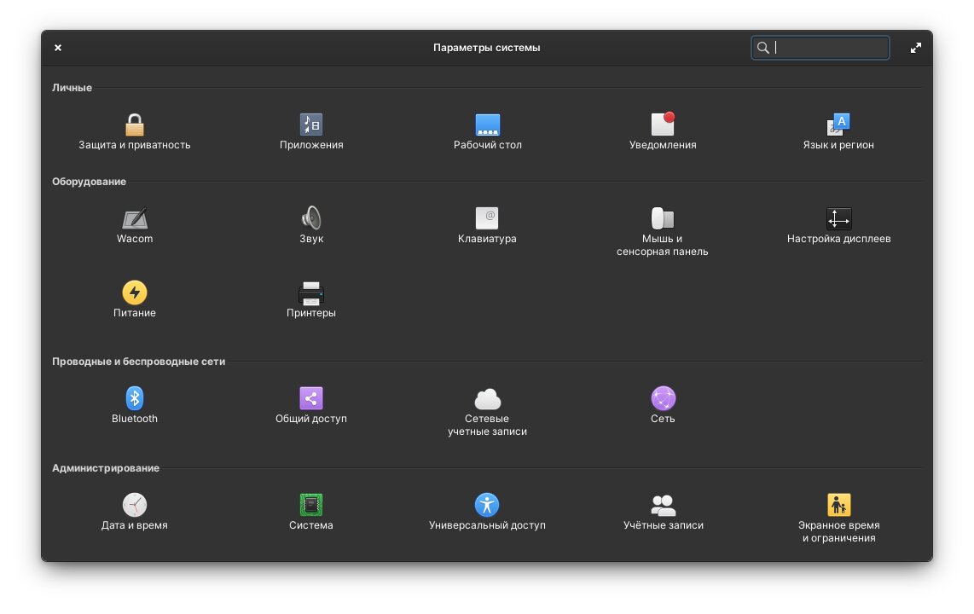Open Универсальный доступ accessibility settings
This screenshot has height=614, width=974.
tap(487, 505)
